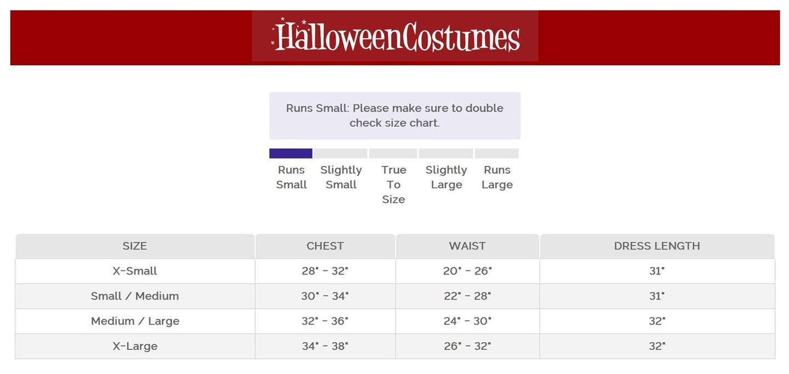Click the Runs Large label text

point(497,177)
